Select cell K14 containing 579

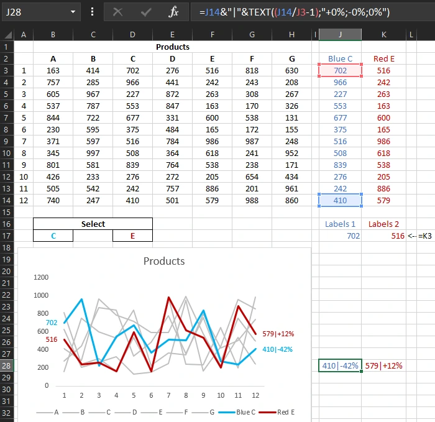coord(383,200)
